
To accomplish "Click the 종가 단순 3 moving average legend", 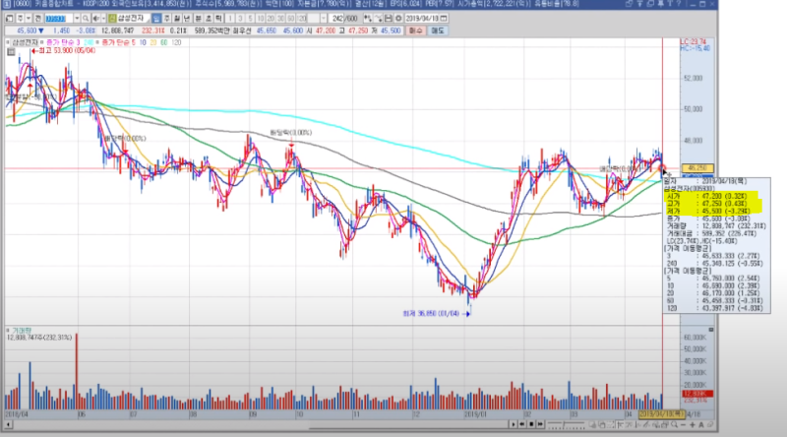I will tap(63, 42).
